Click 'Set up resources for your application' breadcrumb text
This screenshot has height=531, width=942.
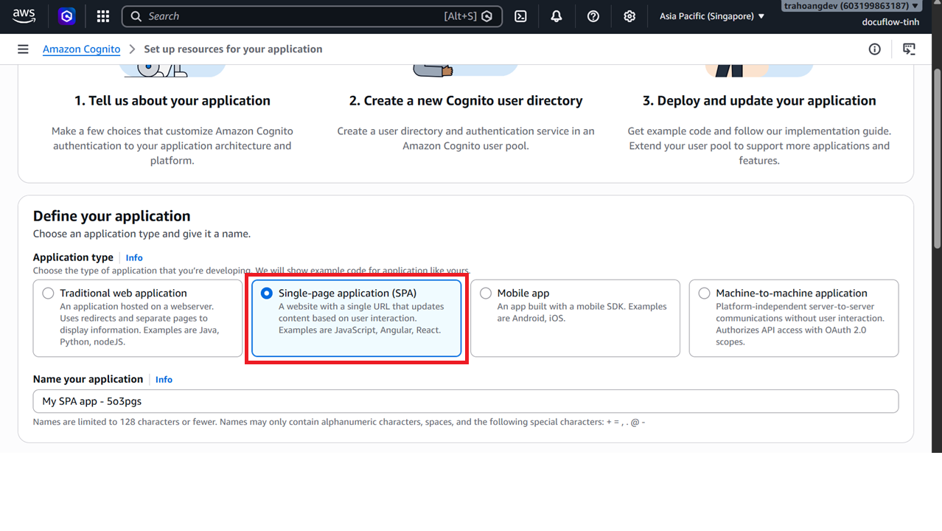[233, 49]
